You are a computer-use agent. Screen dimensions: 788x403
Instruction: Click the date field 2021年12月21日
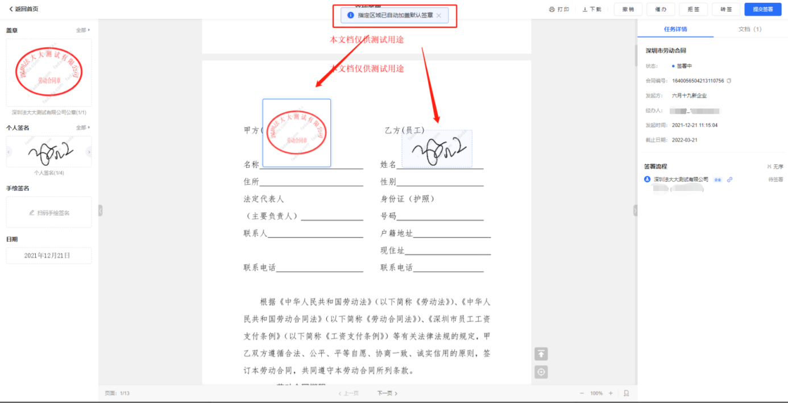coord(49,256)
